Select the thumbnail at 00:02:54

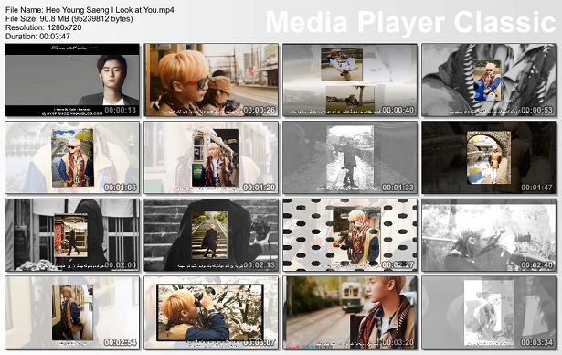coord(72,312)
